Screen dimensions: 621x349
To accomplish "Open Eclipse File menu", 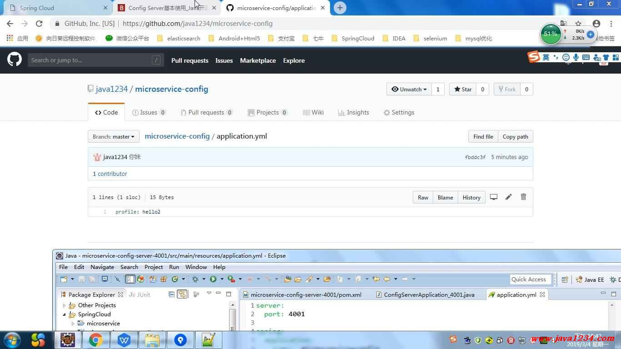I will 63,267.
